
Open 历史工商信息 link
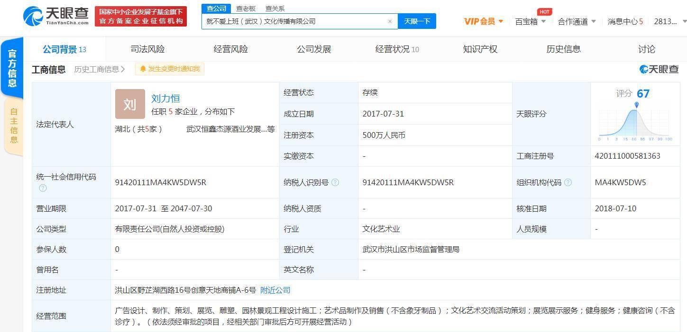(100, 69)
